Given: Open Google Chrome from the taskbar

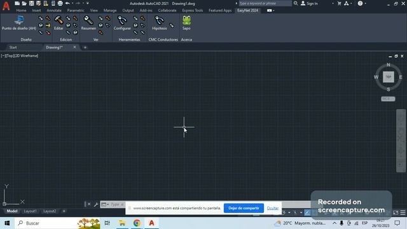Looking at the screenshot, I should coord(137,223).
